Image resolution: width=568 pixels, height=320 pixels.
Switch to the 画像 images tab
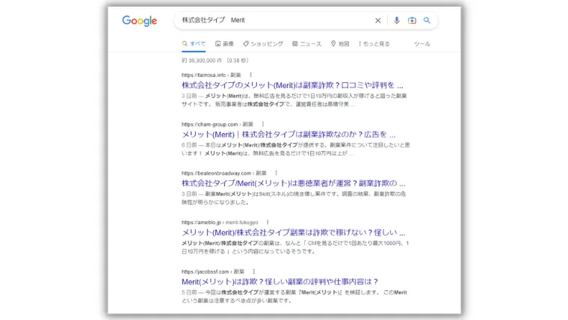224,44
